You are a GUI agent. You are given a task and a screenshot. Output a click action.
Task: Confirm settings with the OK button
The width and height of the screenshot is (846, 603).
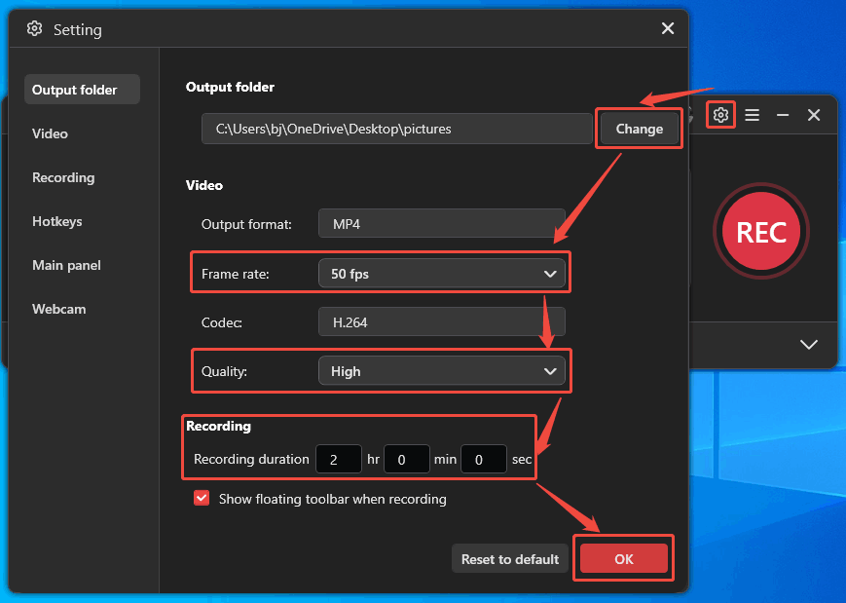pyautogui.click(x=623, y=558)
